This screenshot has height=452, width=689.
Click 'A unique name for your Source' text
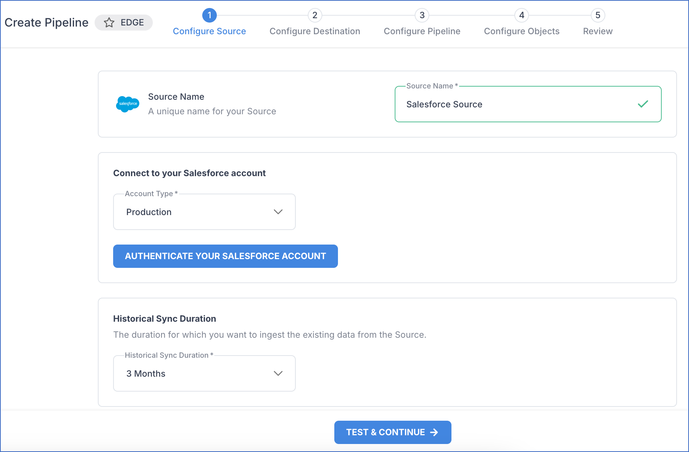[x=212, y=111]
